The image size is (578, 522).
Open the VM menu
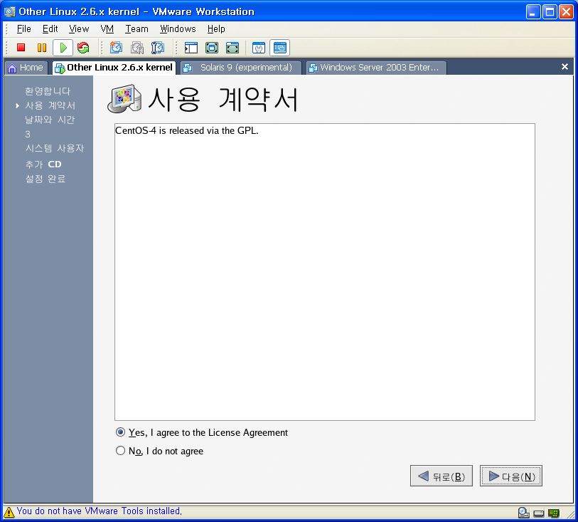(107, 29)
